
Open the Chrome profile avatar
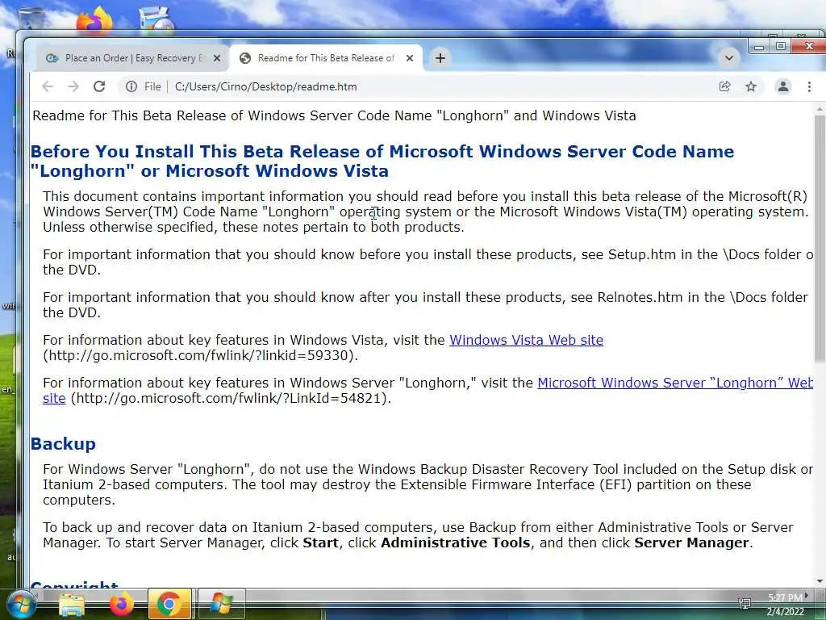(x=782, y=86)
